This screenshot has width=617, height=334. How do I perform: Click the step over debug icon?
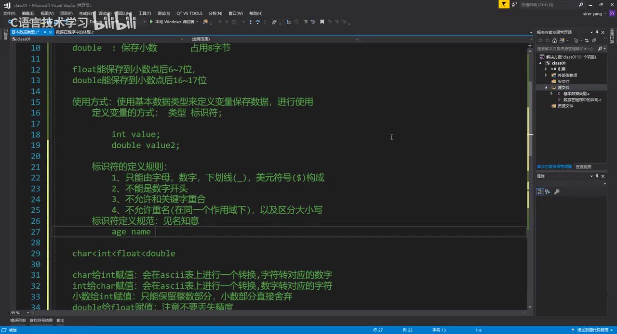257,22
